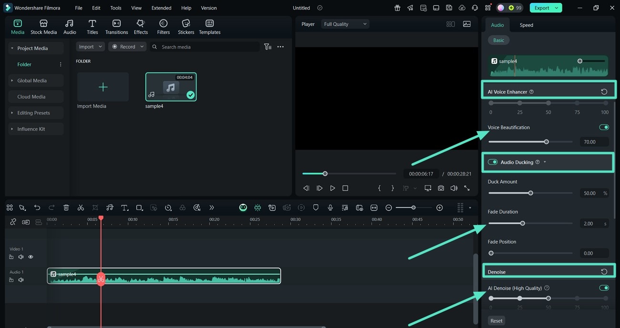Click the fullscreen expand icon in player

click(467, 188)
